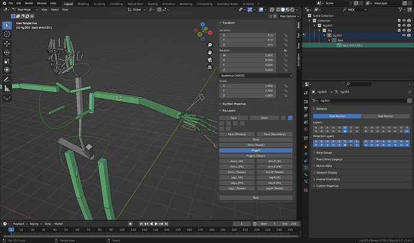Clear the BACK outliner search text
The height and width of the screenshot is (243, 414).
click(x=365, y=10)
